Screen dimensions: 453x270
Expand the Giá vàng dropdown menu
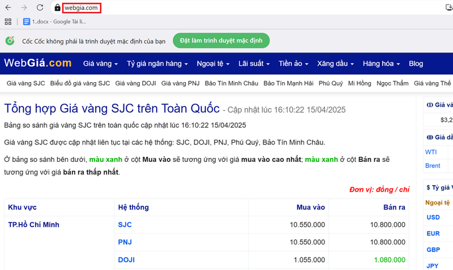click(100, 63)
